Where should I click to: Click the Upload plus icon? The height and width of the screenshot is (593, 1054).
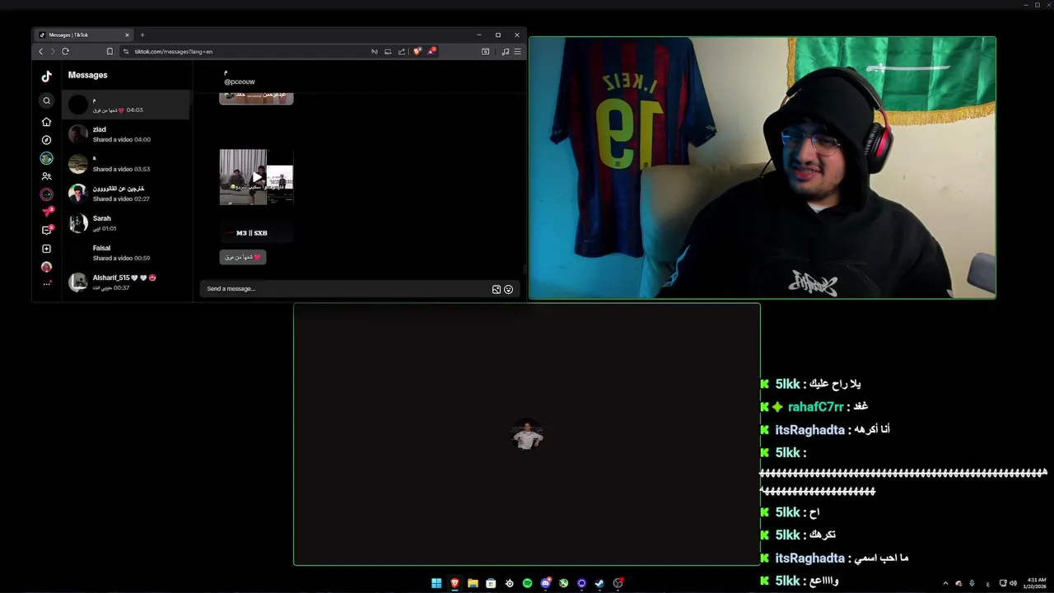point(47,249)
